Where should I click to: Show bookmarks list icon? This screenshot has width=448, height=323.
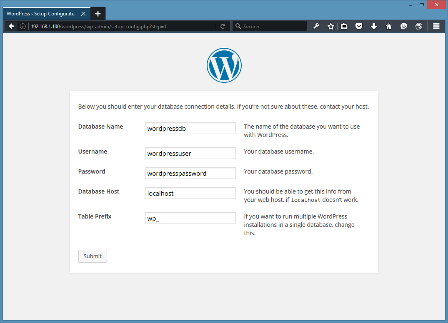(x=344, y=27)
